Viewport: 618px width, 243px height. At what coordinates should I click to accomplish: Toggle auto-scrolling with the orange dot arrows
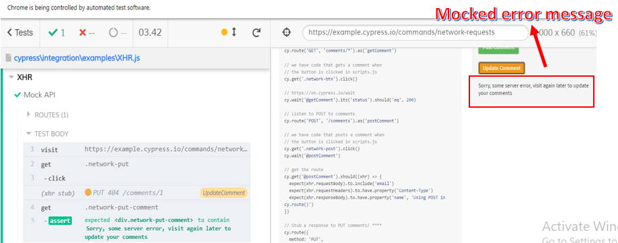[x=229, y=32]
